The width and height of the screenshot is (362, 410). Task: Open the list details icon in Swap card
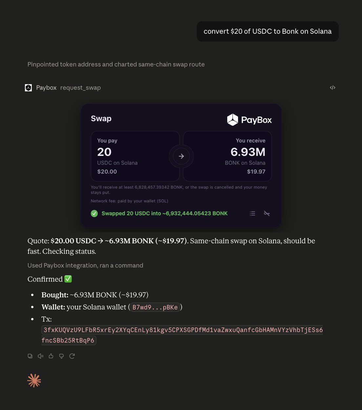pyautogui.click(x=252, y=214)
